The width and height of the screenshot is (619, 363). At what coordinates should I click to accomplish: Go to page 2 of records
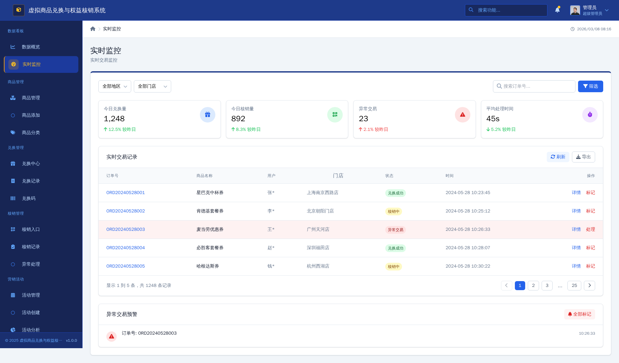[x=533, y=285]
